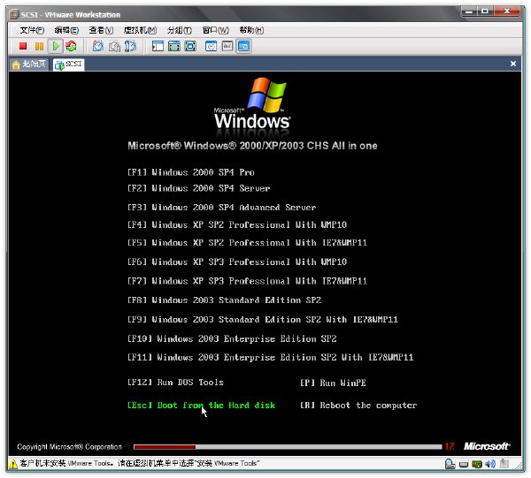The image size is (531, 478).
Task: Click the CD/DVD drive status icon
Action: 450,464
